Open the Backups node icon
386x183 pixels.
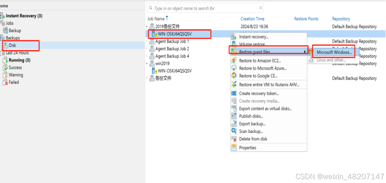click(x=3, y=38)
